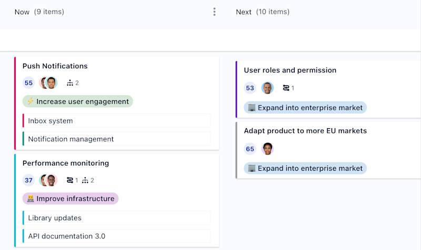Viewport: 421px width, 250px height.
Task: Select the Improve infrastructure objective tag
Action: (x=71, y=199)
